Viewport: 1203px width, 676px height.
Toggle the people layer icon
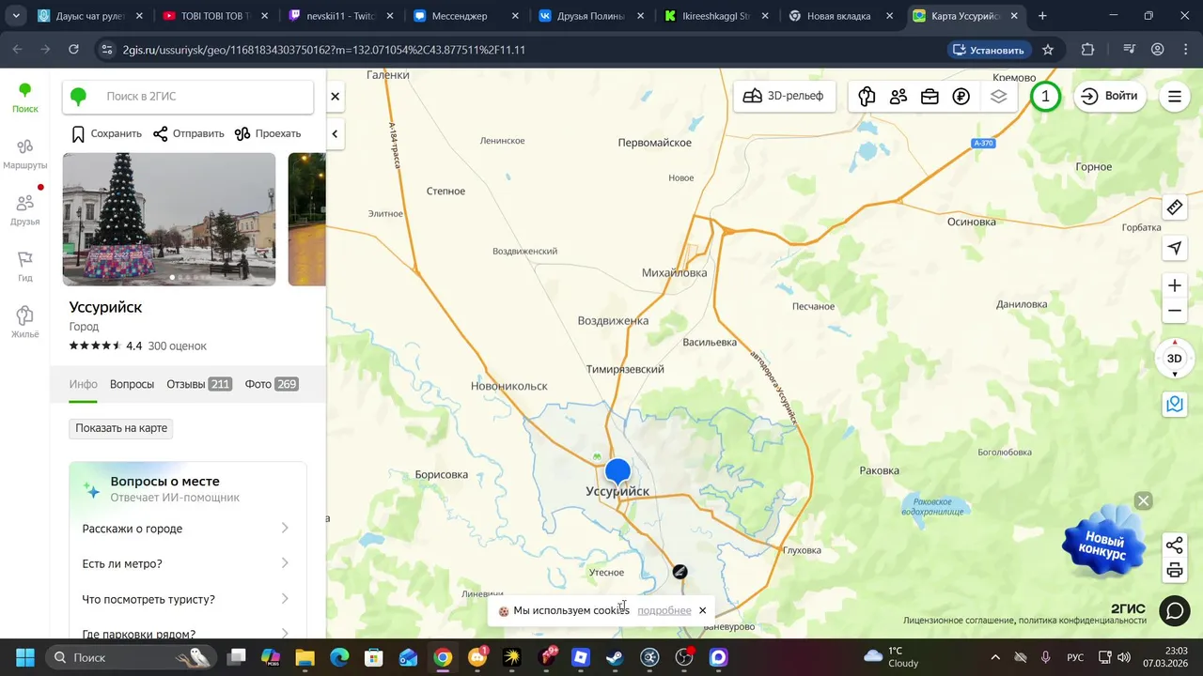coord(898,96)
